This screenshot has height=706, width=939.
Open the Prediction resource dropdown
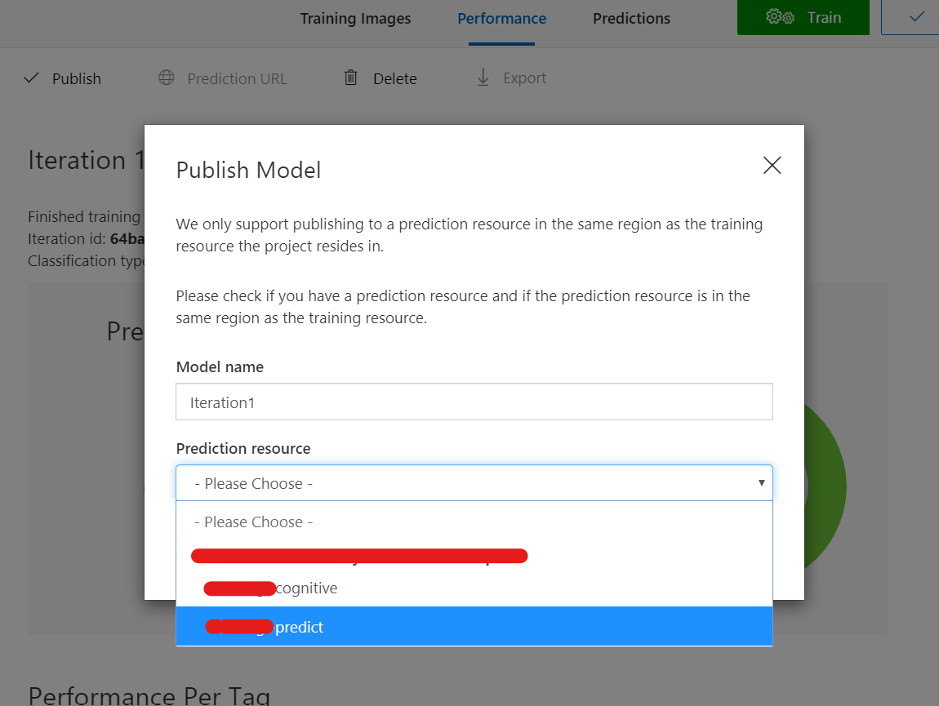pyautogui.click(x=474, y=482)
